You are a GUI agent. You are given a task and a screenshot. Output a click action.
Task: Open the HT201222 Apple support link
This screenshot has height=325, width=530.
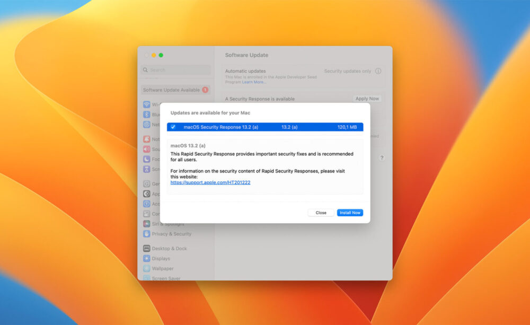click(x=210, y=182)
